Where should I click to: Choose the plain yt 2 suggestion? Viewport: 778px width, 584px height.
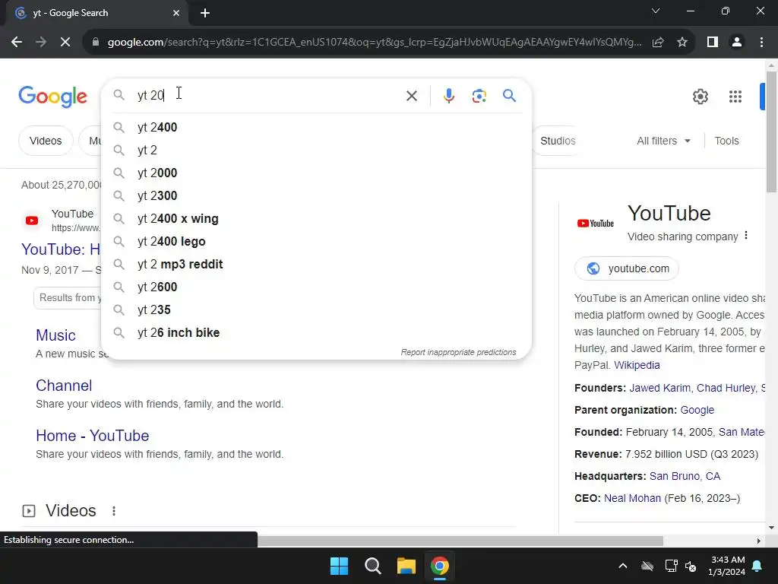(316, 150)
